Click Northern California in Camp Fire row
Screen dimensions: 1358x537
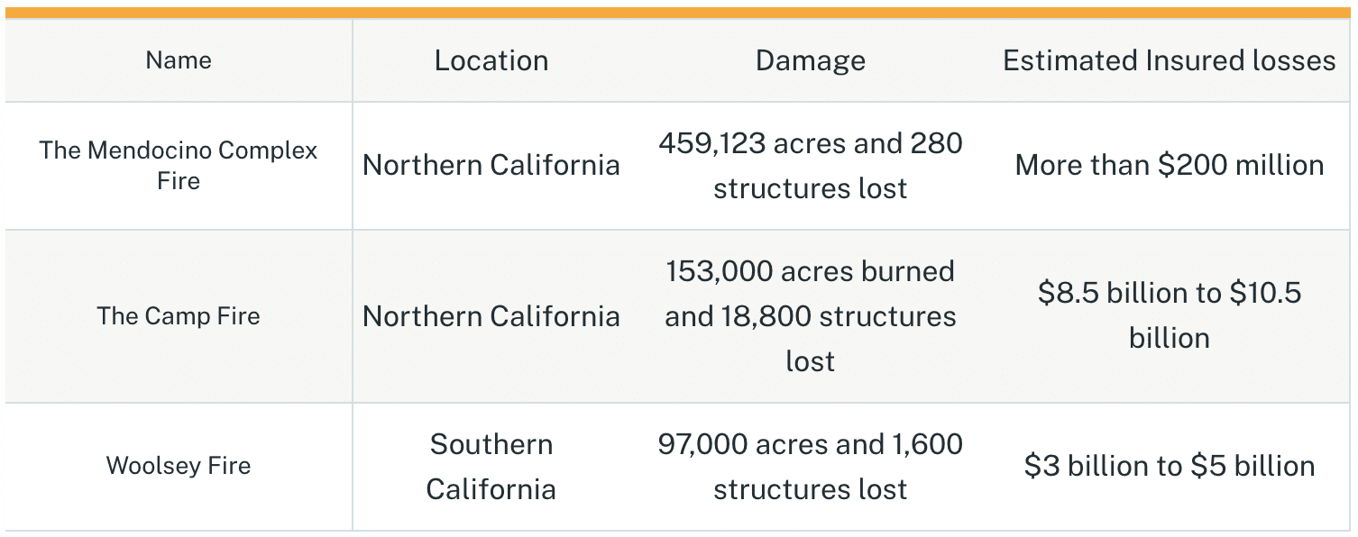[491, 316]
